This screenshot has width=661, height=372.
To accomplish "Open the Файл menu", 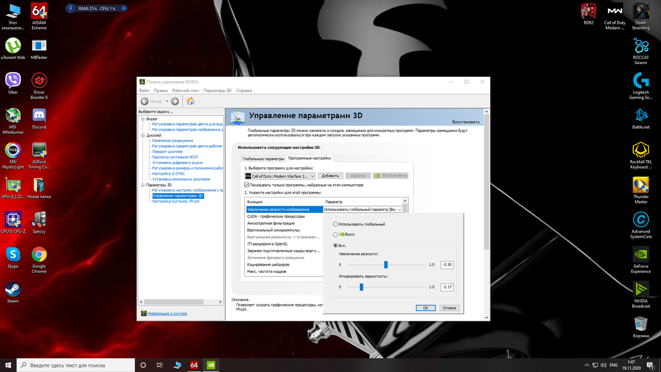I will (144, 90).
